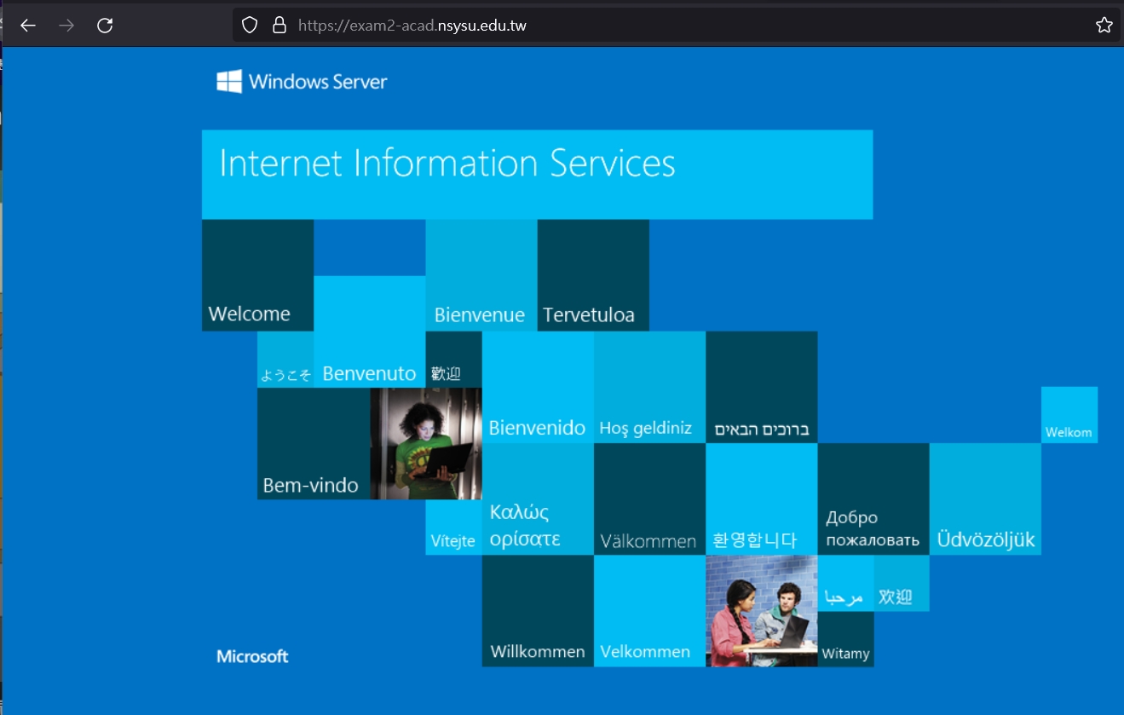Reload the page with the refresh icon

(105, 26)
